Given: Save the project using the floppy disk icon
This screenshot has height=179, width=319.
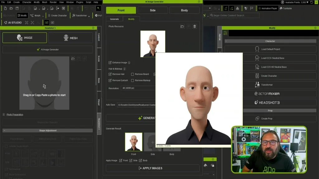Looking at the screenshot, I should tap(17, 8).
